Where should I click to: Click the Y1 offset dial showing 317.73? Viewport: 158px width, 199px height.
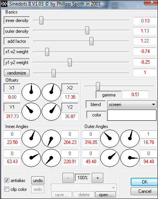[x=31, y=111]
